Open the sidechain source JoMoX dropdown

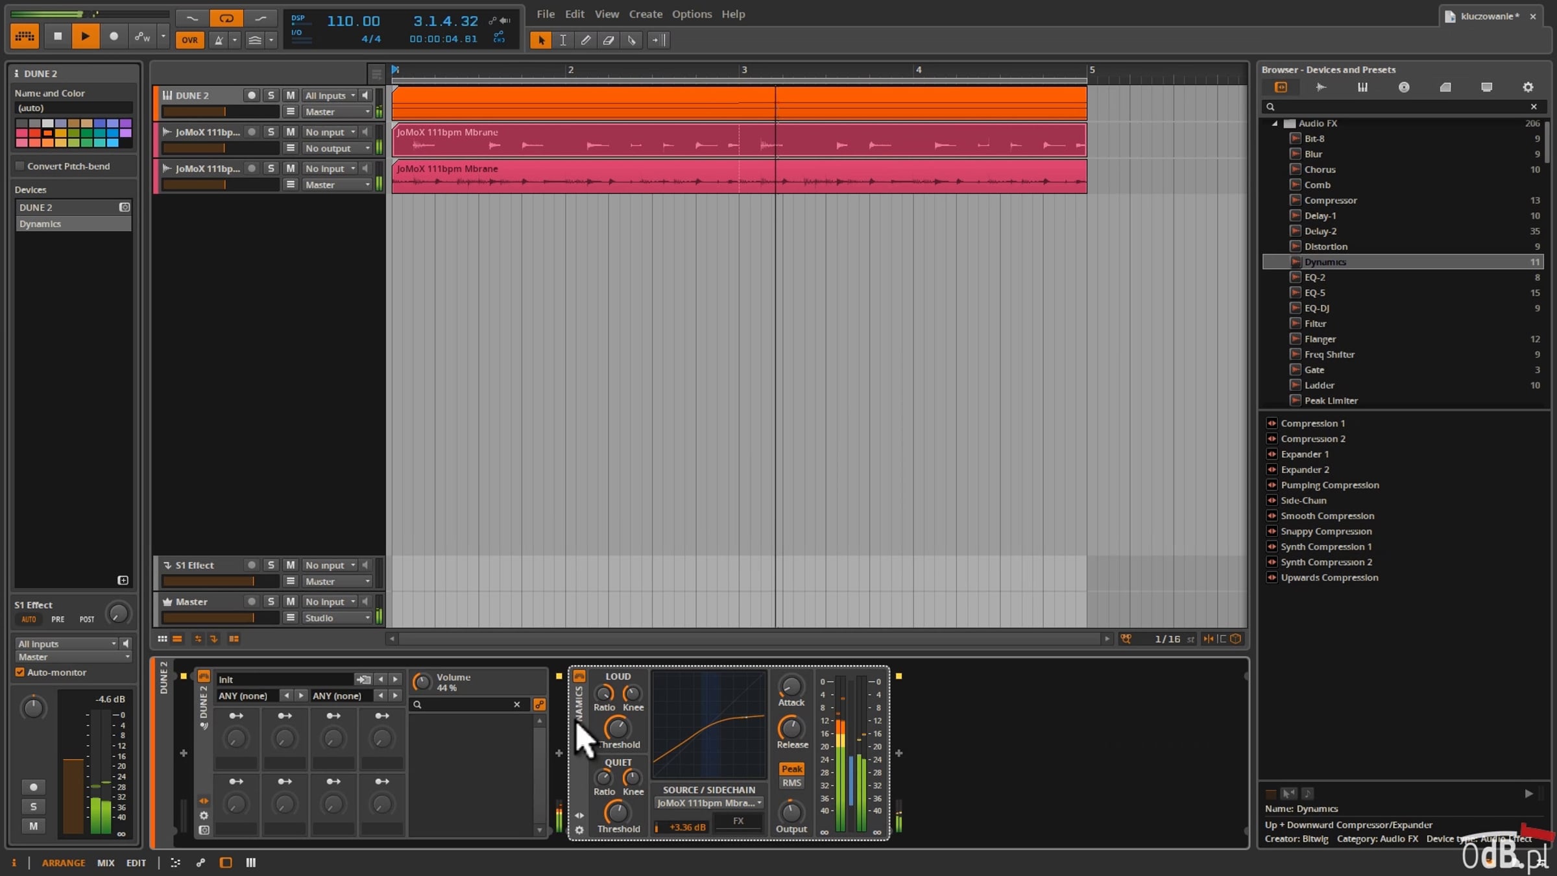[x=708, y=803]
